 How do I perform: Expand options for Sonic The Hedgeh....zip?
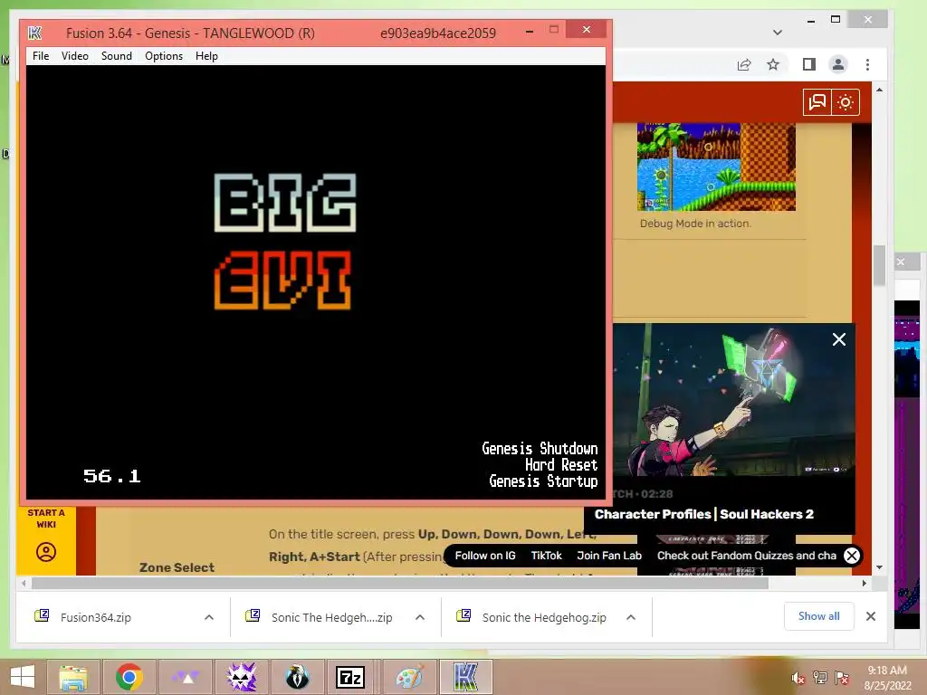pyautogui.click(x=420, y=617)
